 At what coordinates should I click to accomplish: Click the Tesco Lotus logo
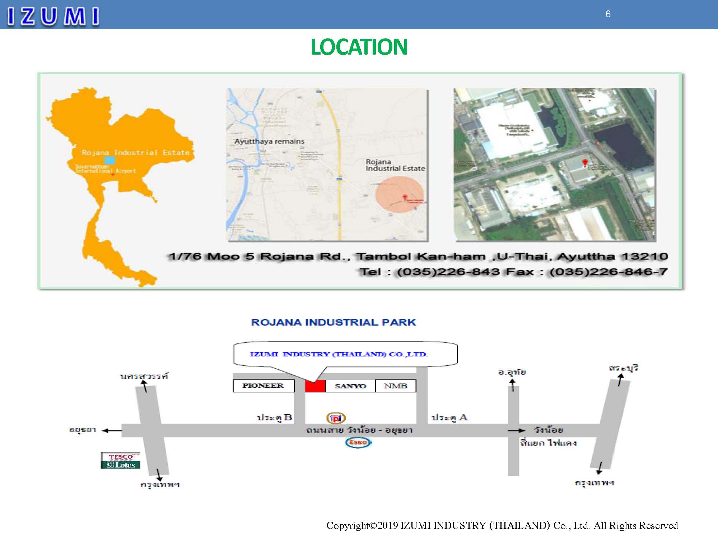point(120,461)
